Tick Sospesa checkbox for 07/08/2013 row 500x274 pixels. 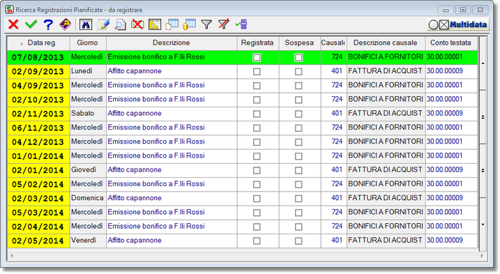click(x=298, y=57)
